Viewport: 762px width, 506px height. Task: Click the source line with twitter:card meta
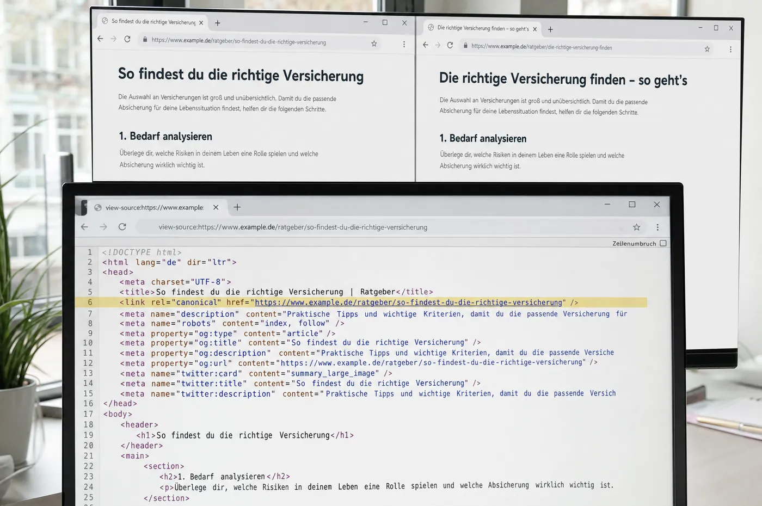coord(256,373)
